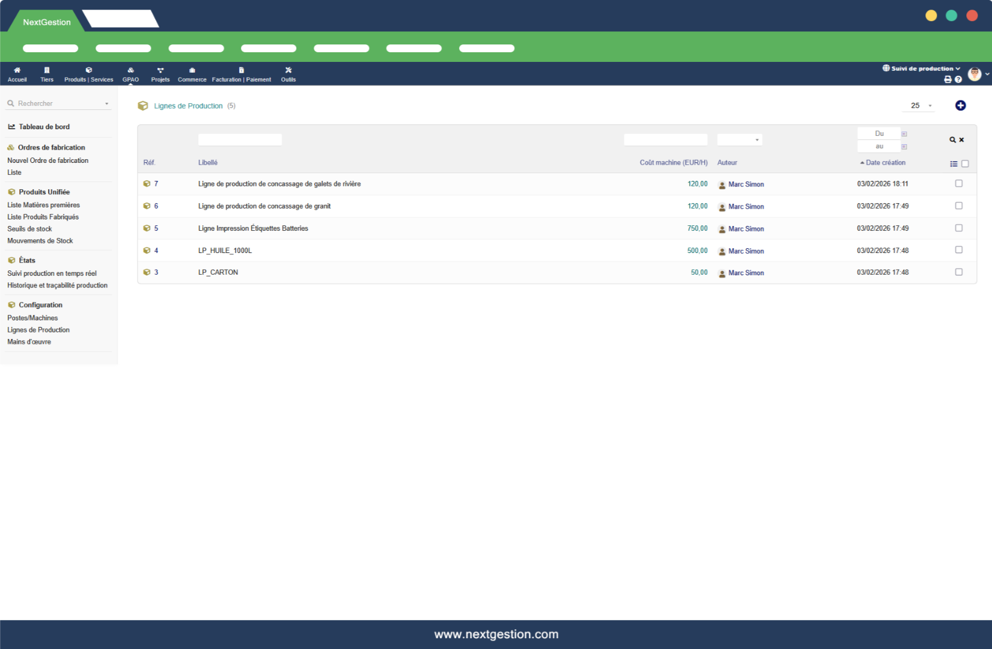Image resolution: width=992 pixels, height=649 pixels.
Task: Clear filters with the X icon
Action: pos(961,140)
